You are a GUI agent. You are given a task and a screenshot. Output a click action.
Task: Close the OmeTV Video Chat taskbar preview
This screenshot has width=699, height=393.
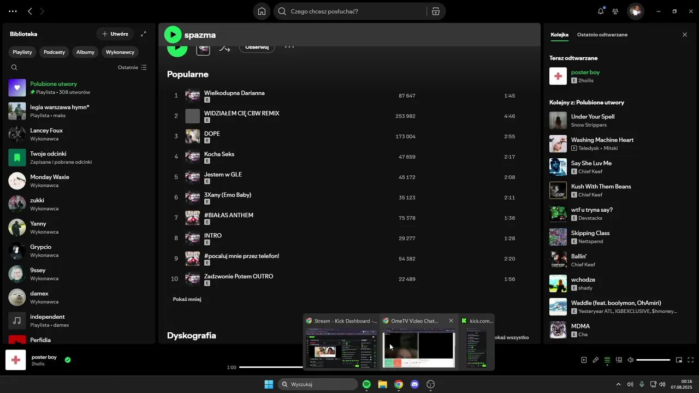point(451,321)
